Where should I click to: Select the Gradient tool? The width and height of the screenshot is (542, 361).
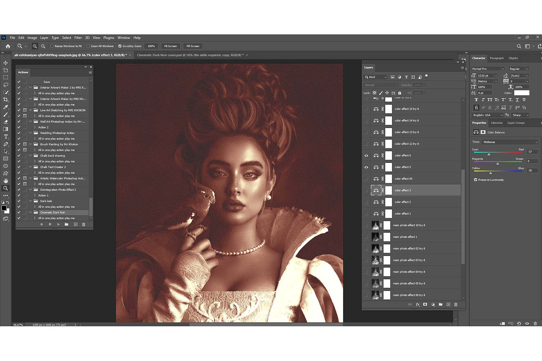6,129
